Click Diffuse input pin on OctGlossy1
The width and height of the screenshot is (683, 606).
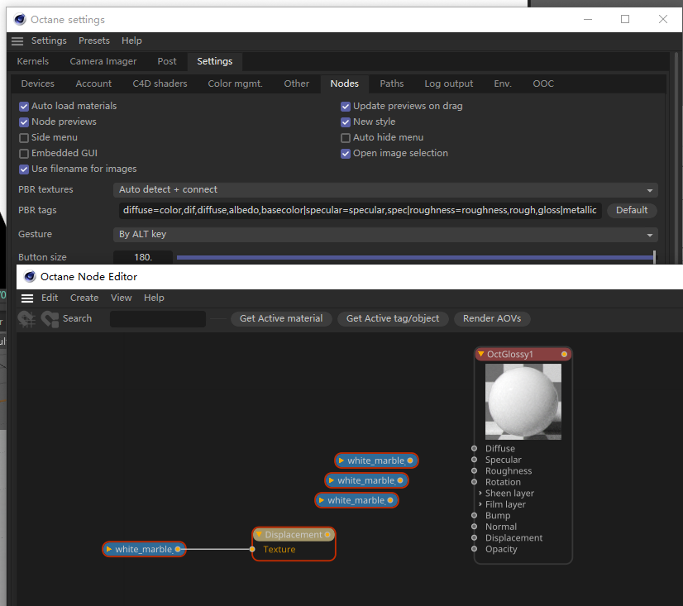click(x=474, y=448)
